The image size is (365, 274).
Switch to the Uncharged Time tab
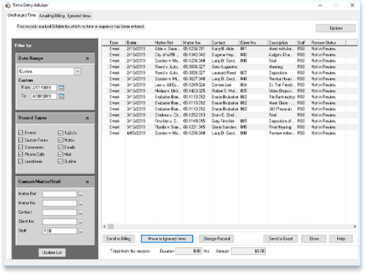point(21,15)
